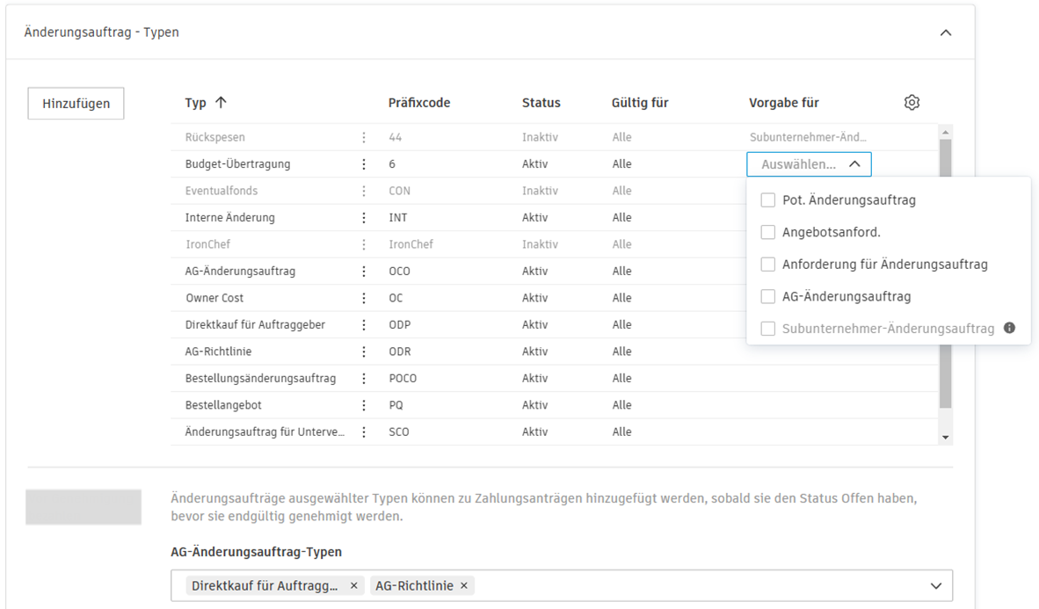Open the kebab menu for AG-Änderungsauftrag
The width and height of the screenshot is (1039, 609).
click(363, 271)
